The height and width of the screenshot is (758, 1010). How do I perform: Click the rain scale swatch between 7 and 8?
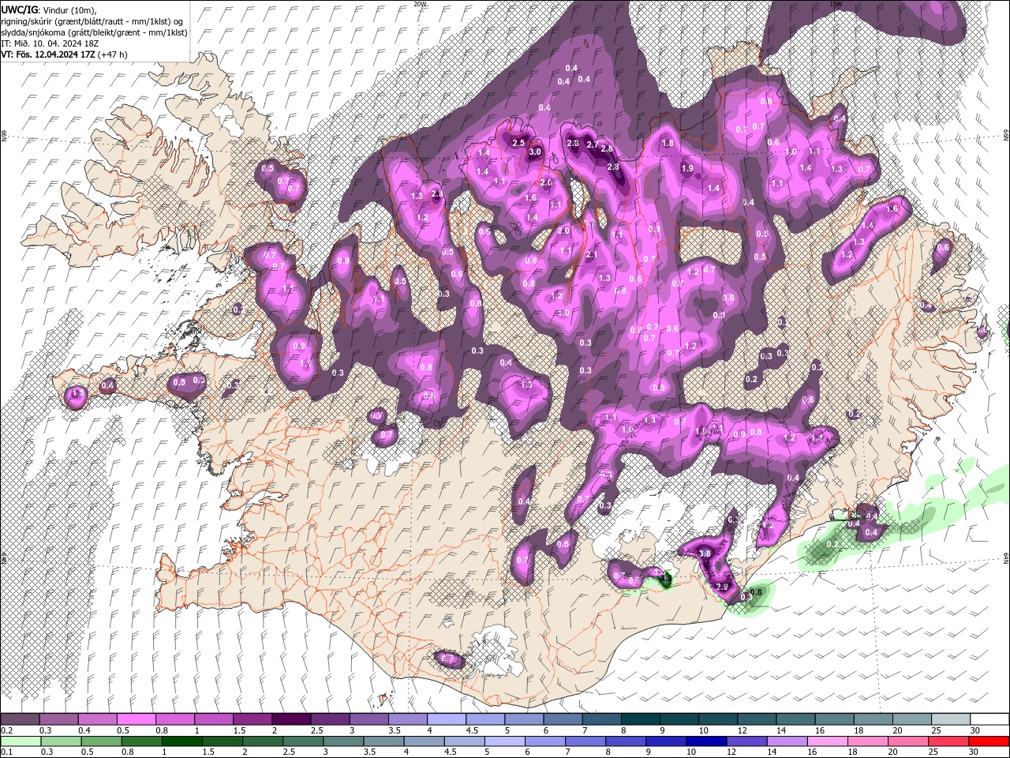(586, 741)
